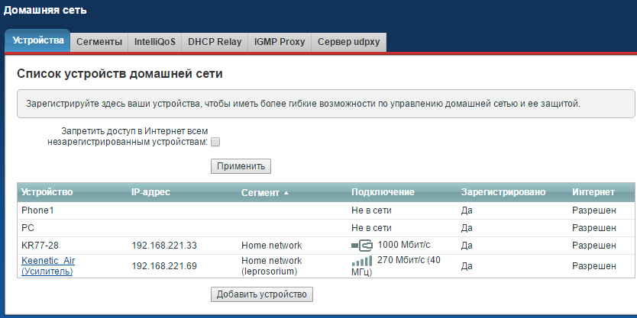The image size is (637, 318).
Task: Switch to the Сервер udpxy tab
Action: (x=348, y=42)
